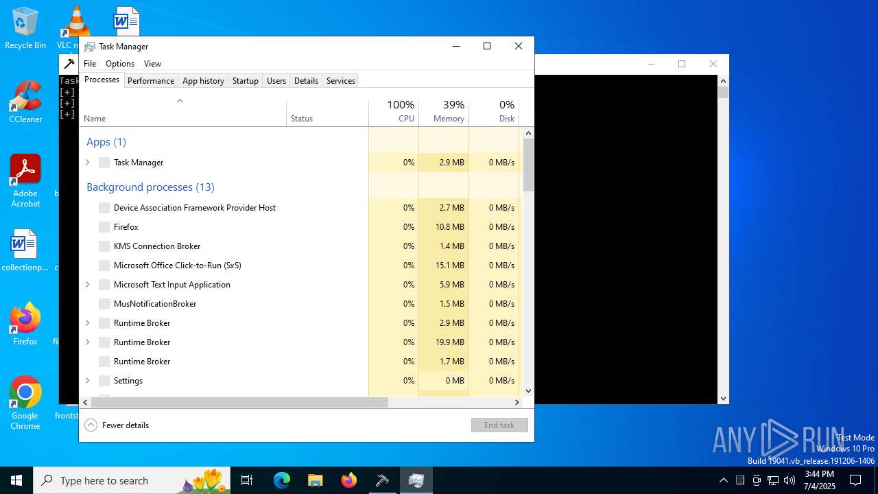This screenshot has height=494, width=878.
Task: Open the Firefox desktop shortcut
Action: 25,324
